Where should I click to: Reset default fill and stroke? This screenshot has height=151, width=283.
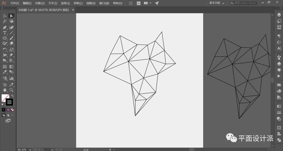3,104
